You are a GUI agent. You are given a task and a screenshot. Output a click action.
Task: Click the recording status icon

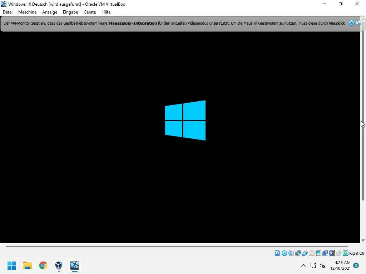(325, 253)
